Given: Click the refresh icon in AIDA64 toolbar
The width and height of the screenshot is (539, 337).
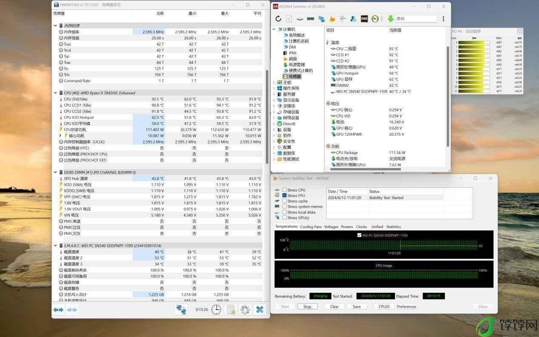Looking at the screenshot, I should click(278, 19).
